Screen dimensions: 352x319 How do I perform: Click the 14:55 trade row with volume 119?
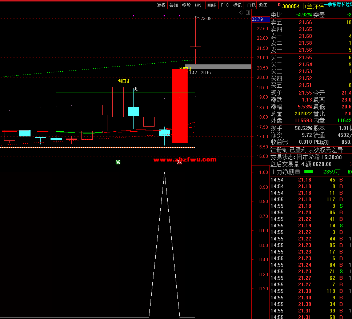pos(311,291)
